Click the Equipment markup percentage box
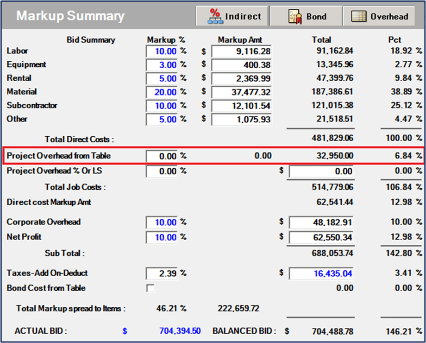The height and width of the screenshot is (343, 426). coord(162,65)
